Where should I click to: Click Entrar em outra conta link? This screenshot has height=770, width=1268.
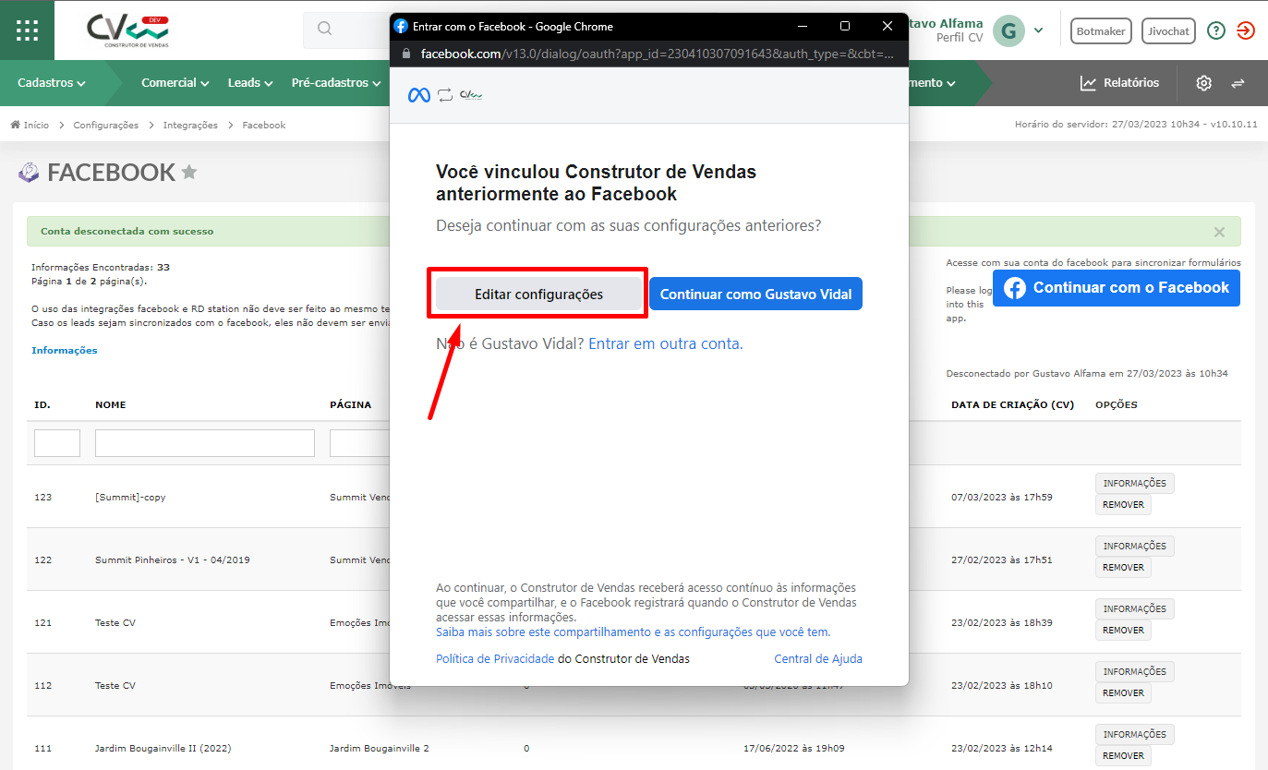coord(665,343)
